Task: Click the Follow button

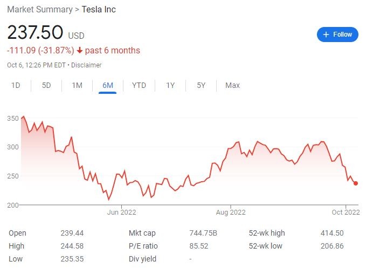Action: pyautogui.click(x=337, y=35)
